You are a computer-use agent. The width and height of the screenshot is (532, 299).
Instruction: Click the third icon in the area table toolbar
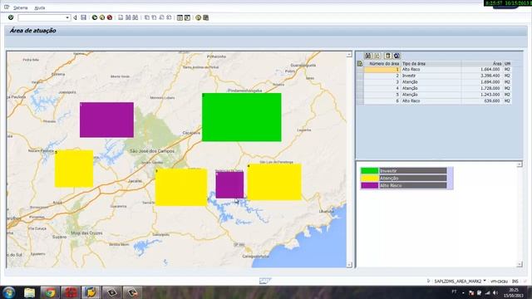pos(388,56)
